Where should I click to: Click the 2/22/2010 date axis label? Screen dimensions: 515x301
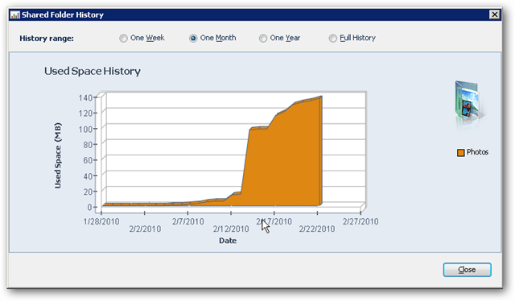(317, 229)
